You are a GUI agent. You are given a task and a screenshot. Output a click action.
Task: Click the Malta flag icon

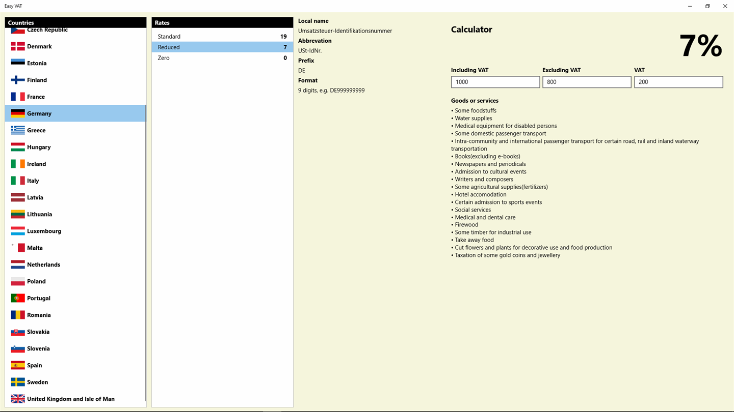tap(18, 248)
